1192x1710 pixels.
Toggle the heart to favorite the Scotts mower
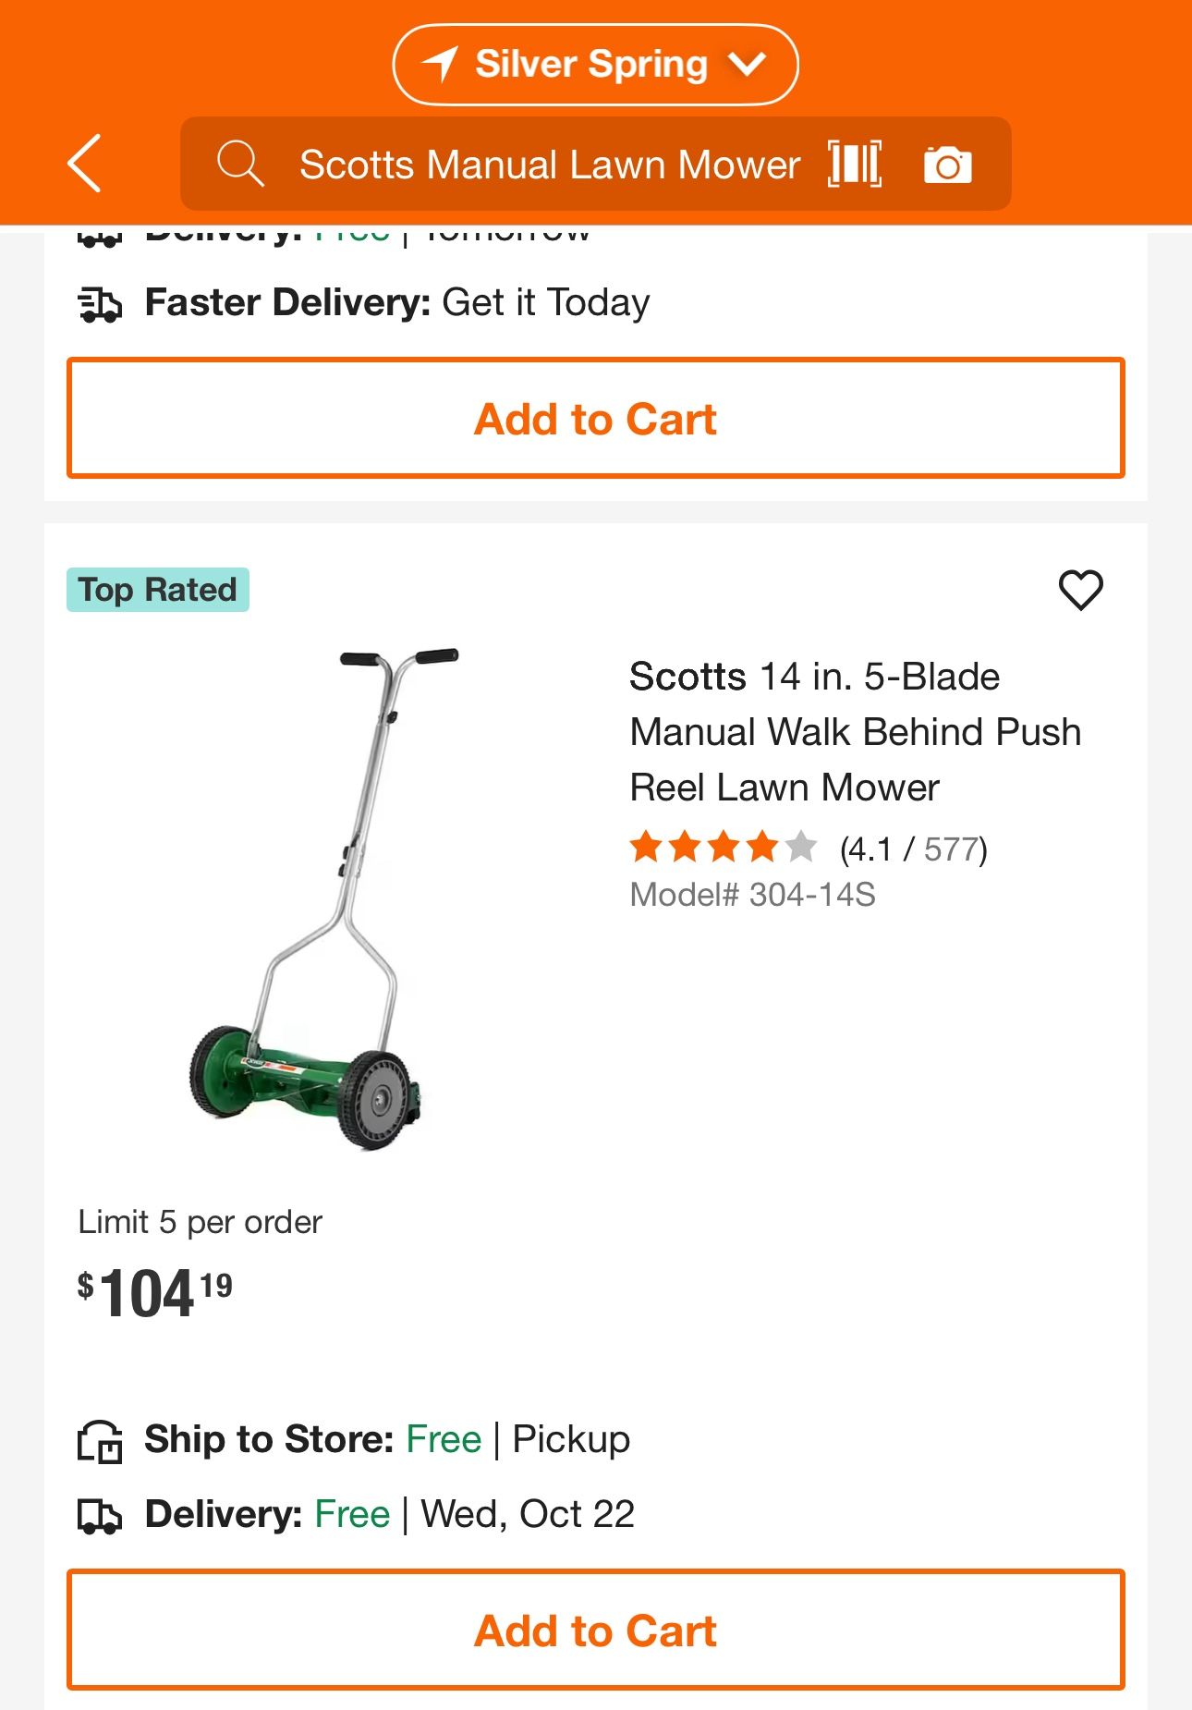pyautogui.click(x=1079, y=589)
